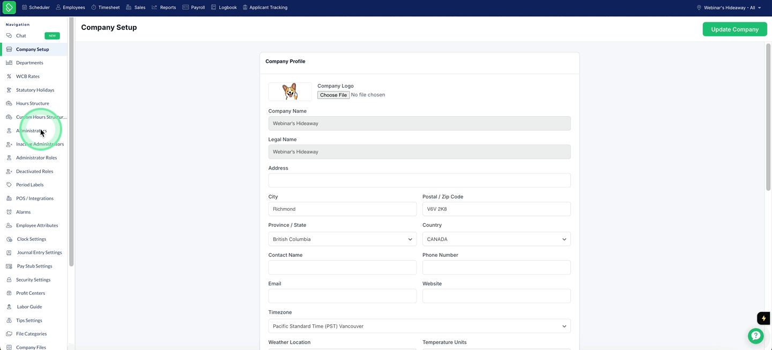Click the Alarms clock icon

9,212
